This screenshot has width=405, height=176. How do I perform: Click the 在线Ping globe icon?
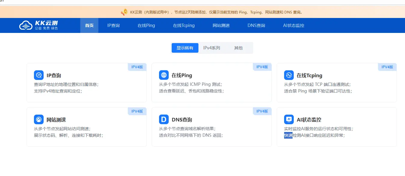coord(164,75)
